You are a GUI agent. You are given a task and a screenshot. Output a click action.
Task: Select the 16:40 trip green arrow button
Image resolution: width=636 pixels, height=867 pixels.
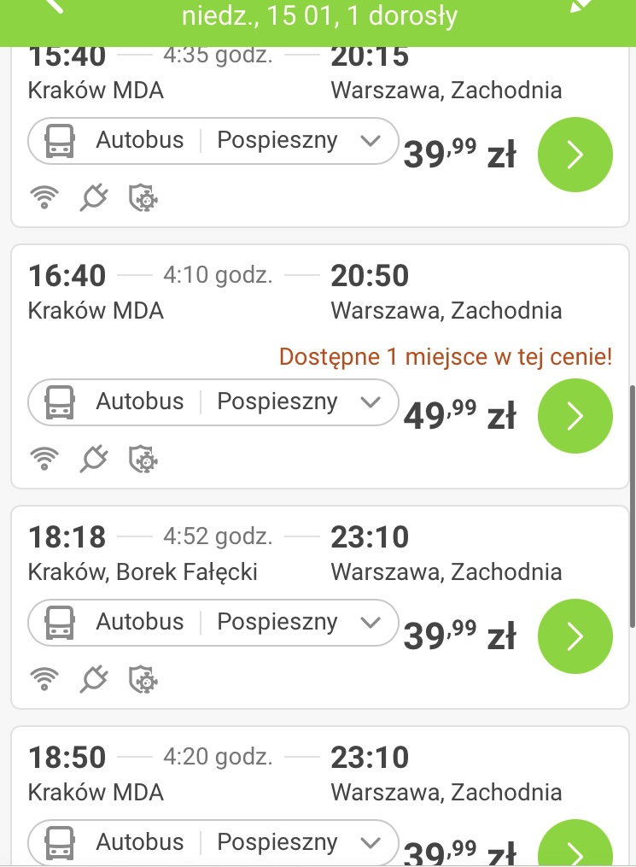click(575, 416)
